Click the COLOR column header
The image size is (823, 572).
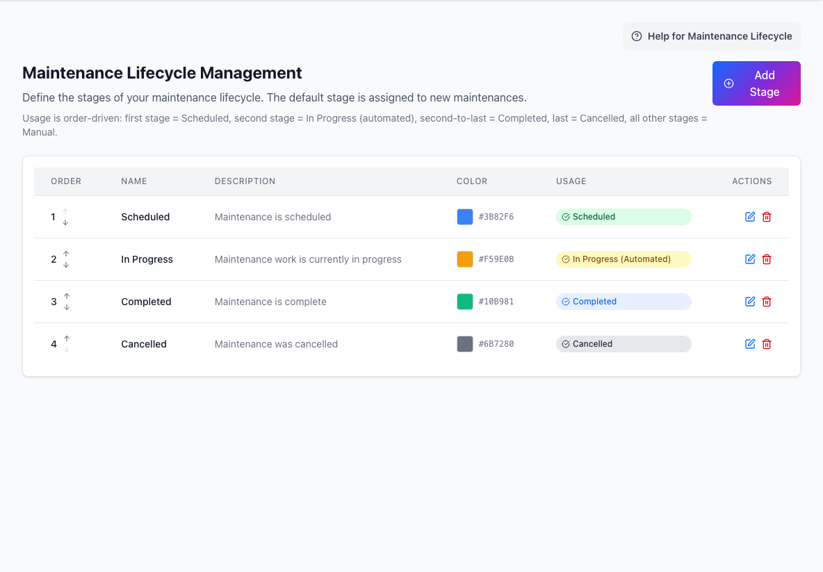point(472,181)
